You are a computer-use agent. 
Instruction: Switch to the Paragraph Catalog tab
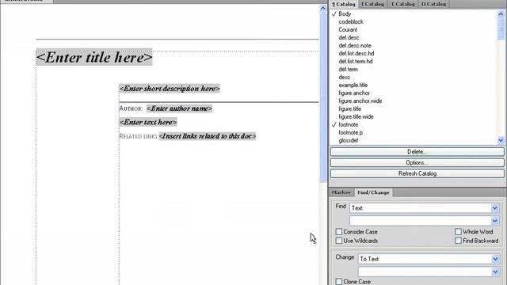(343, 4)
